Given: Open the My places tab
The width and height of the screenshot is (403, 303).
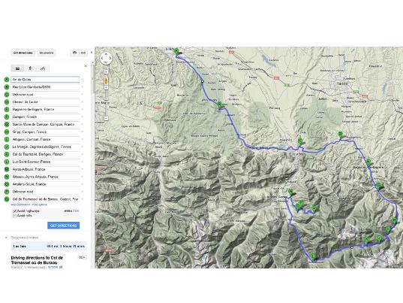Looking at the screenshot, I should (47, 53).
